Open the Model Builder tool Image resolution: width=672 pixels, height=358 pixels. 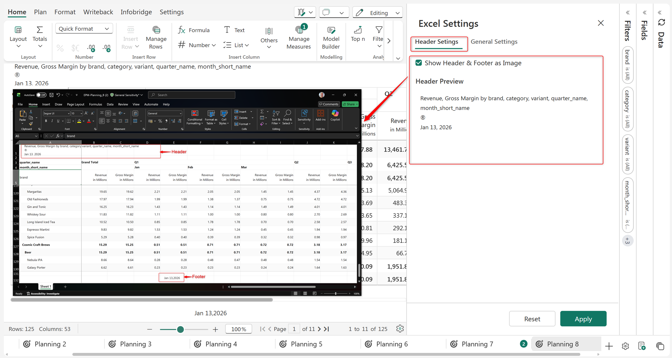[331, 38]
